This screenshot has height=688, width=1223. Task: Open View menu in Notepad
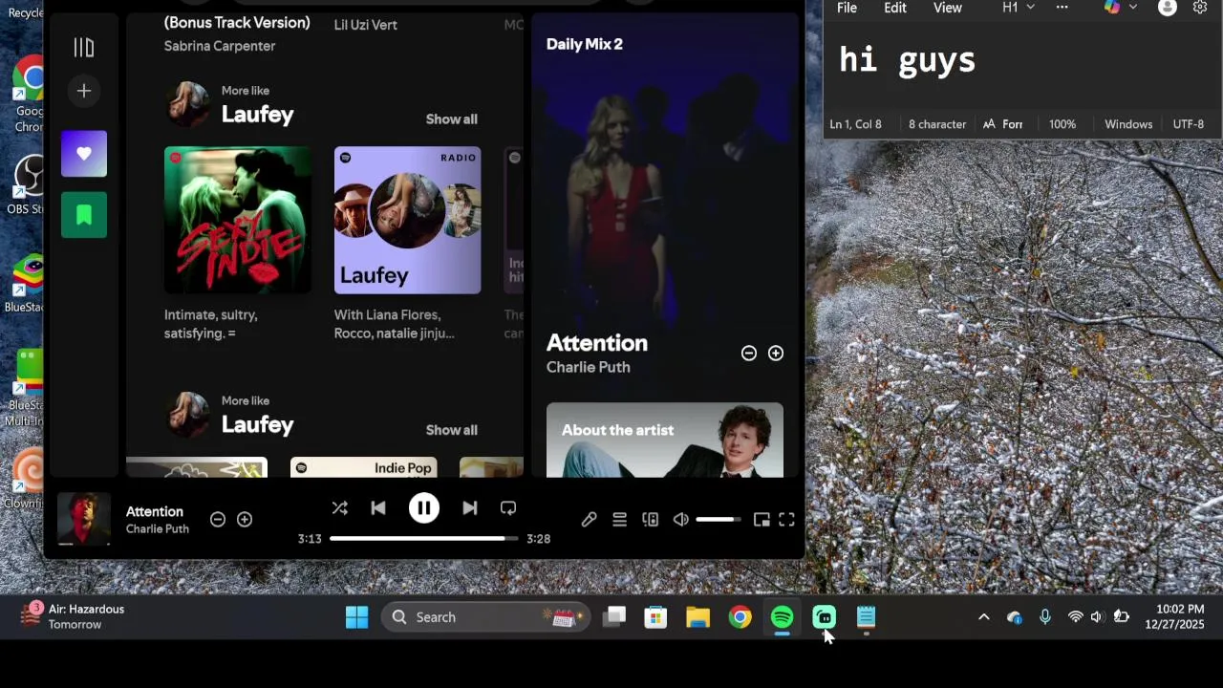click(x=948, y=8)
